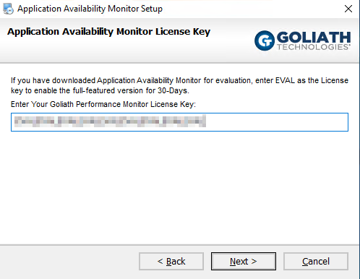
Task: Click the 'Application Availability Monitor License Key' heading
Action: [x=108, y=32]
